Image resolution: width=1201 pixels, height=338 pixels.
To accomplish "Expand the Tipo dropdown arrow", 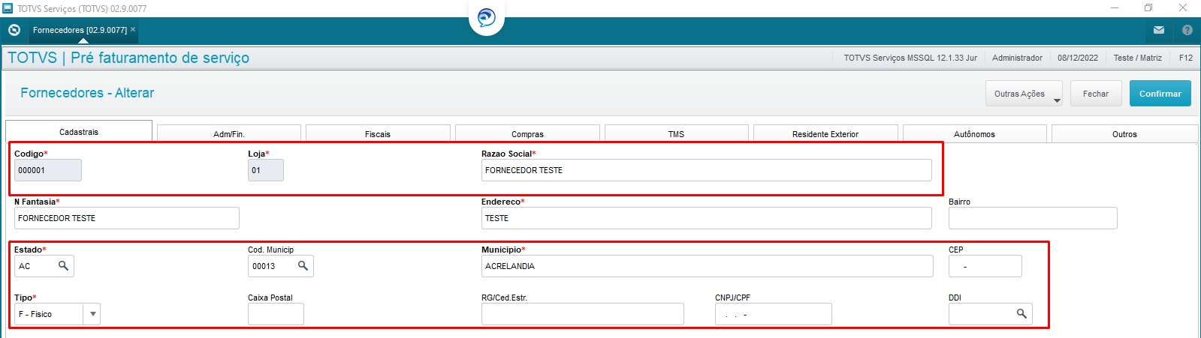I will [x=92, y=314].
